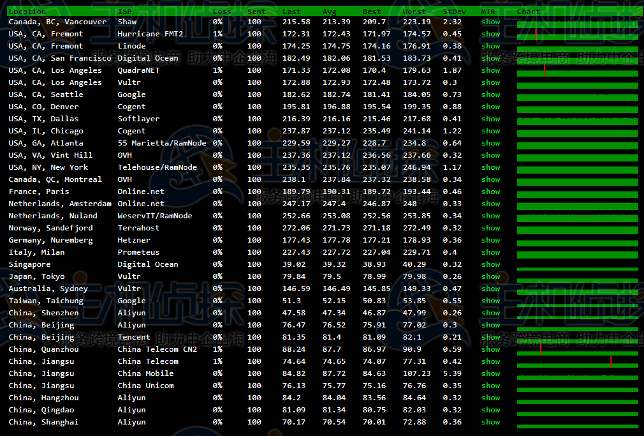Click the Location column header
Screen dimensions: 644x436
pyautogui.click(x=27, y=11)
